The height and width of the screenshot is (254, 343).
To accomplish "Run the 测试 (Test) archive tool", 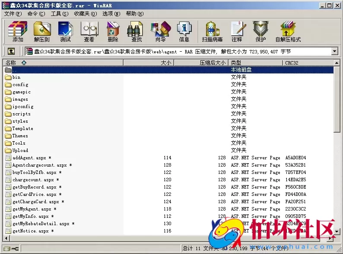I will [x=65, y=31].
